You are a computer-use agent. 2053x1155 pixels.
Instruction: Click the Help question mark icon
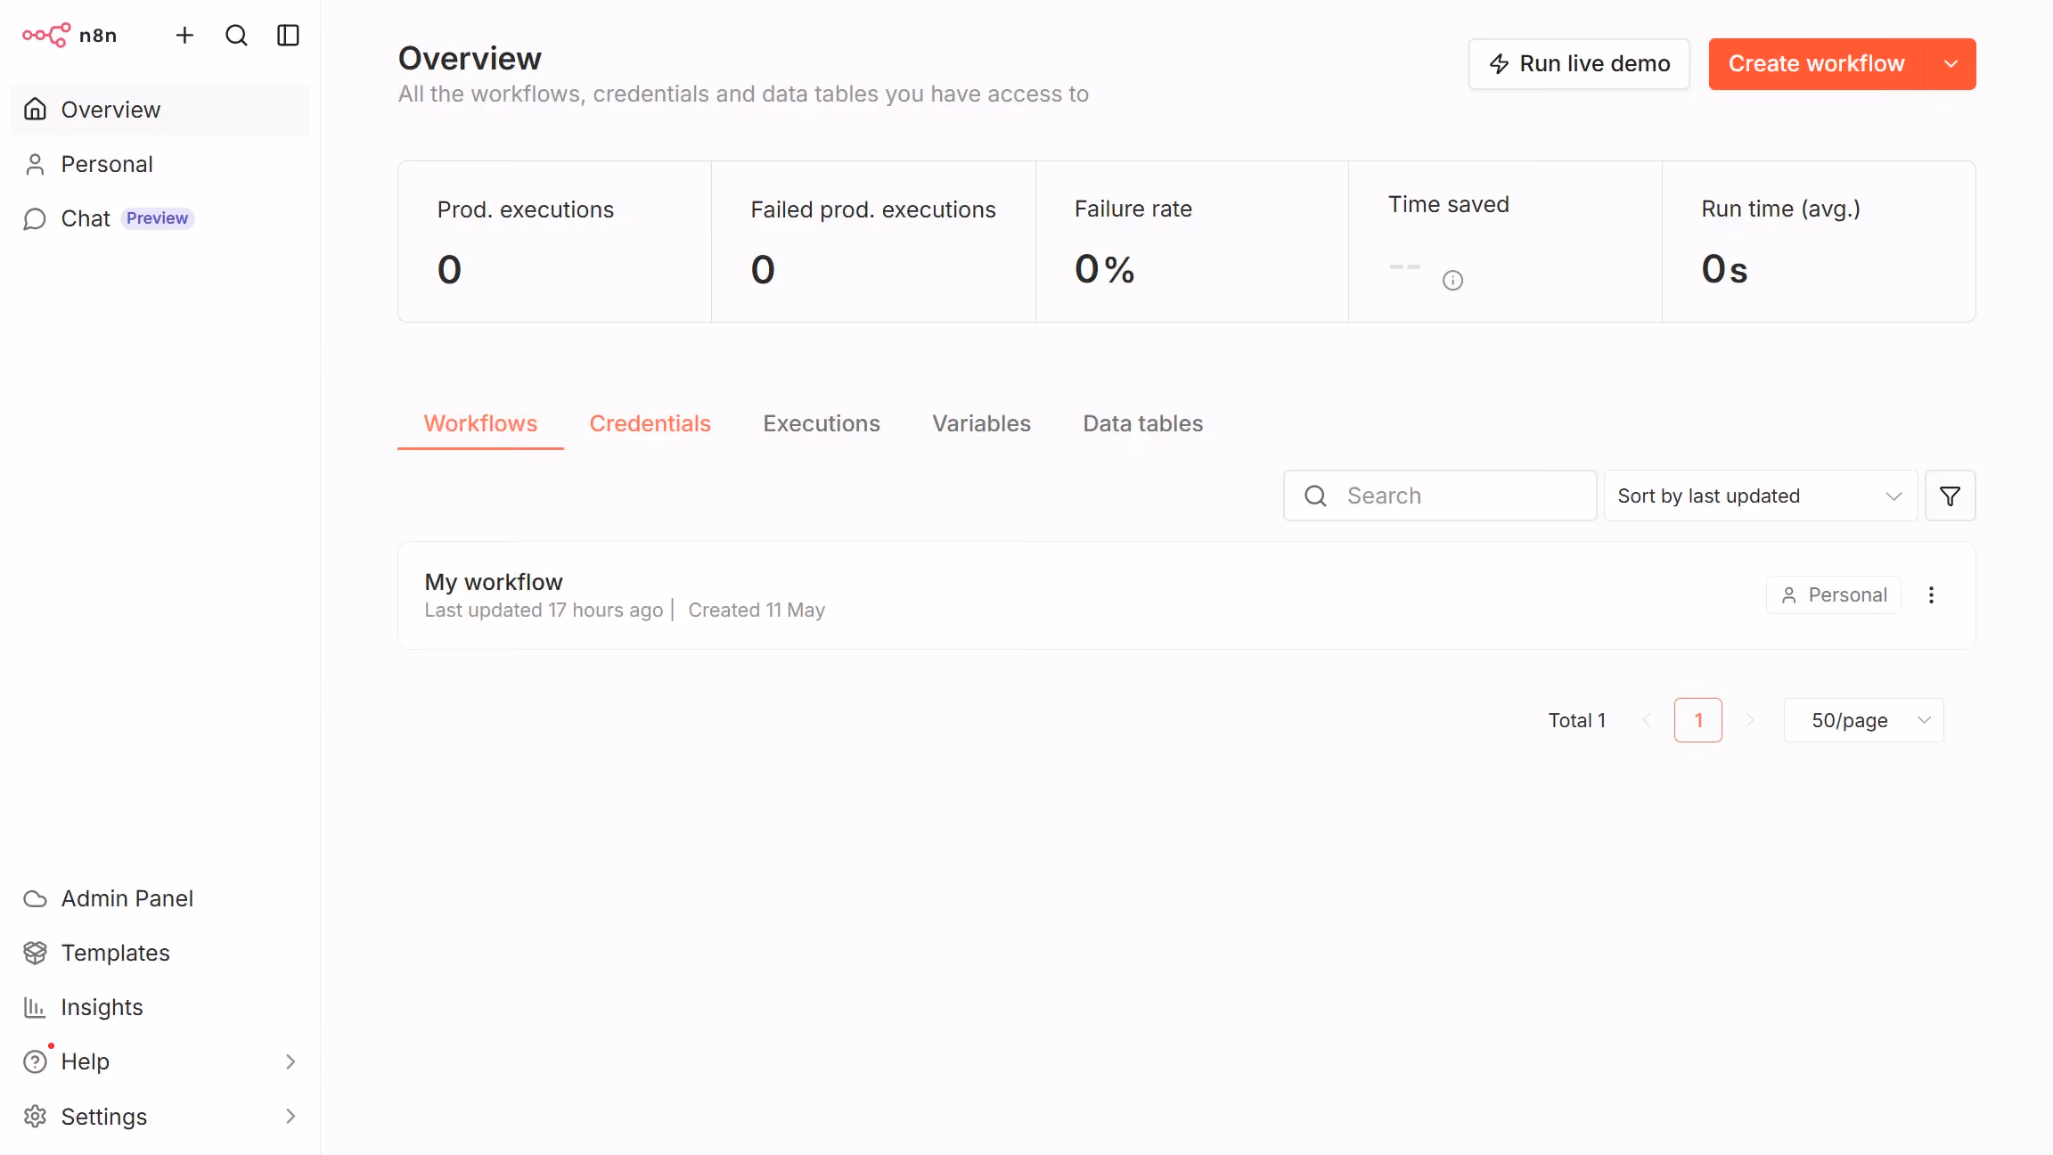click(35, 1061)
